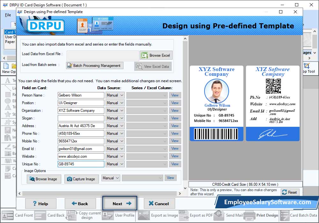The width and height of the screenshot is (319, 223).
Task: Select the Star tool in left toolbox
Action: pyautogui.click(x=8, y=114)
